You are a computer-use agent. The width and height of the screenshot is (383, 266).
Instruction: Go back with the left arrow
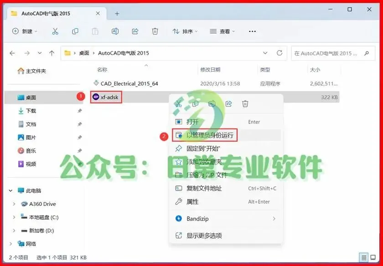12,53
